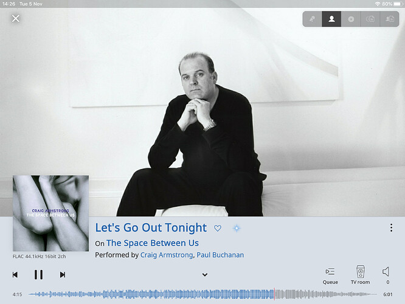The height and width of the screenshot is (304, 405).
Task: Open the album article view tab
Action: (x=370, y=19)
